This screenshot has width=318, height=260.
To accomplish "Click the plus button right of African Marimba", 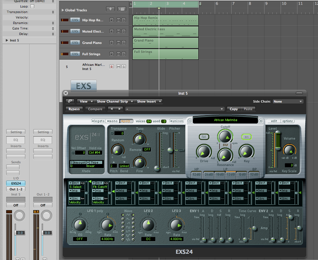I will coord(261,121).
